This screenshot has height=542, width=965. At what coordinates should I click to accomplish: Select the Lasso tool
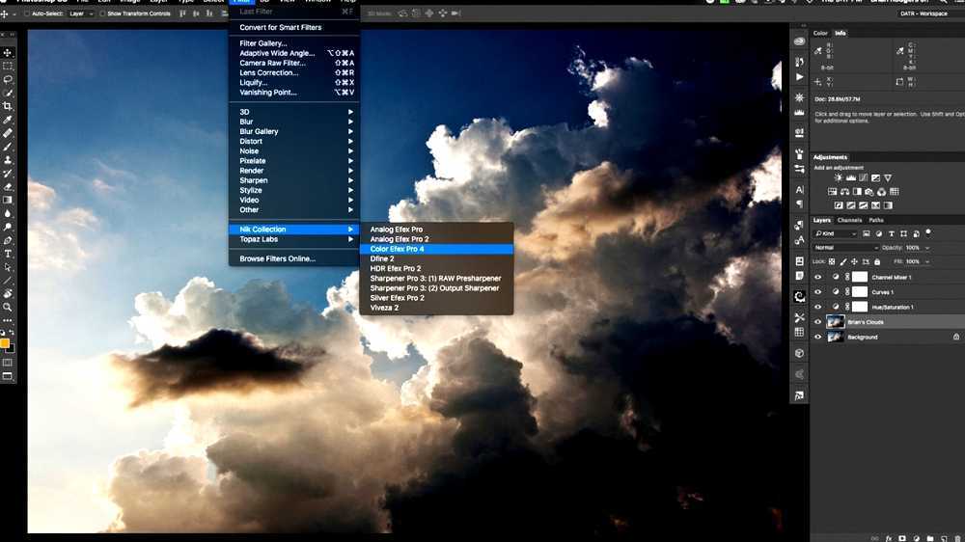tap(8, 79)
